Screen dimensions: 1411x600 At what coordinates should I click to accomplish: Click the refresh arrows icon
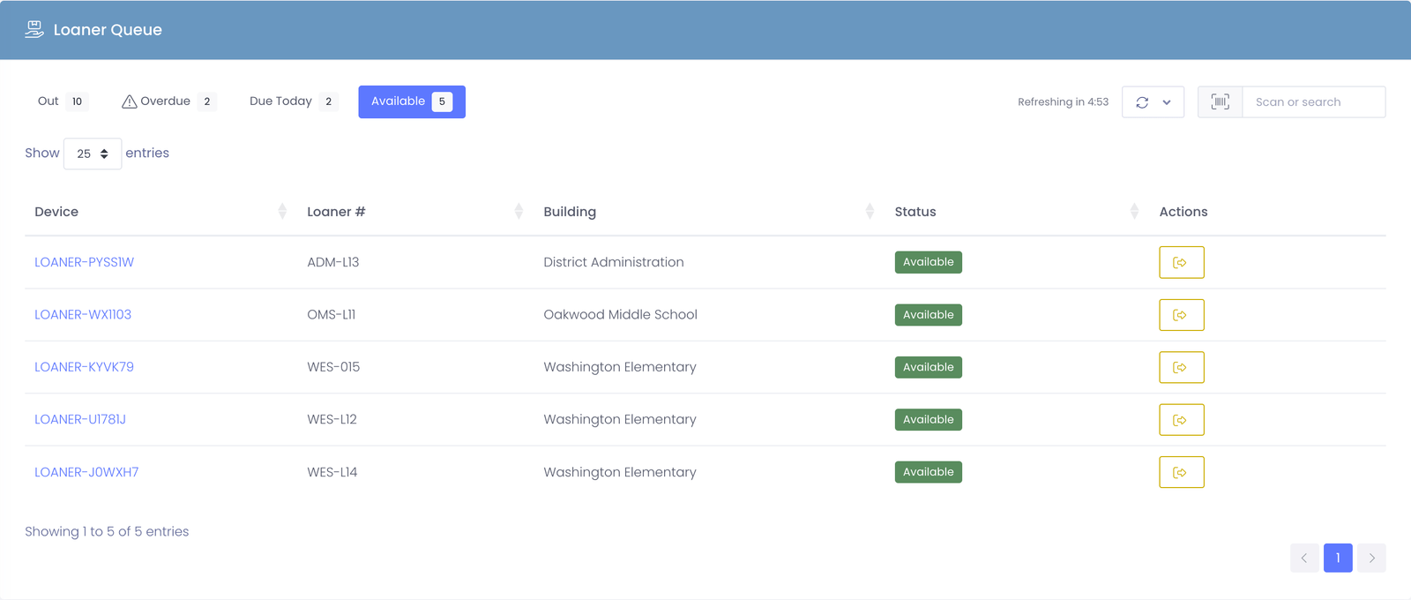1142,102
